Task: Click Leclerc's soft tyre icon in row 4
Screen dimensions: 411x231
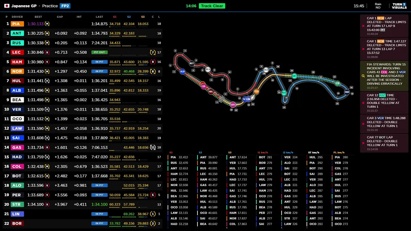Action: 47,52
